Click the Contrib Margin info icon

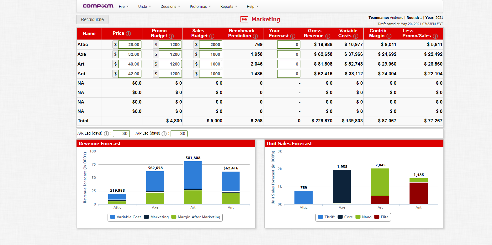tap(389, 36)
